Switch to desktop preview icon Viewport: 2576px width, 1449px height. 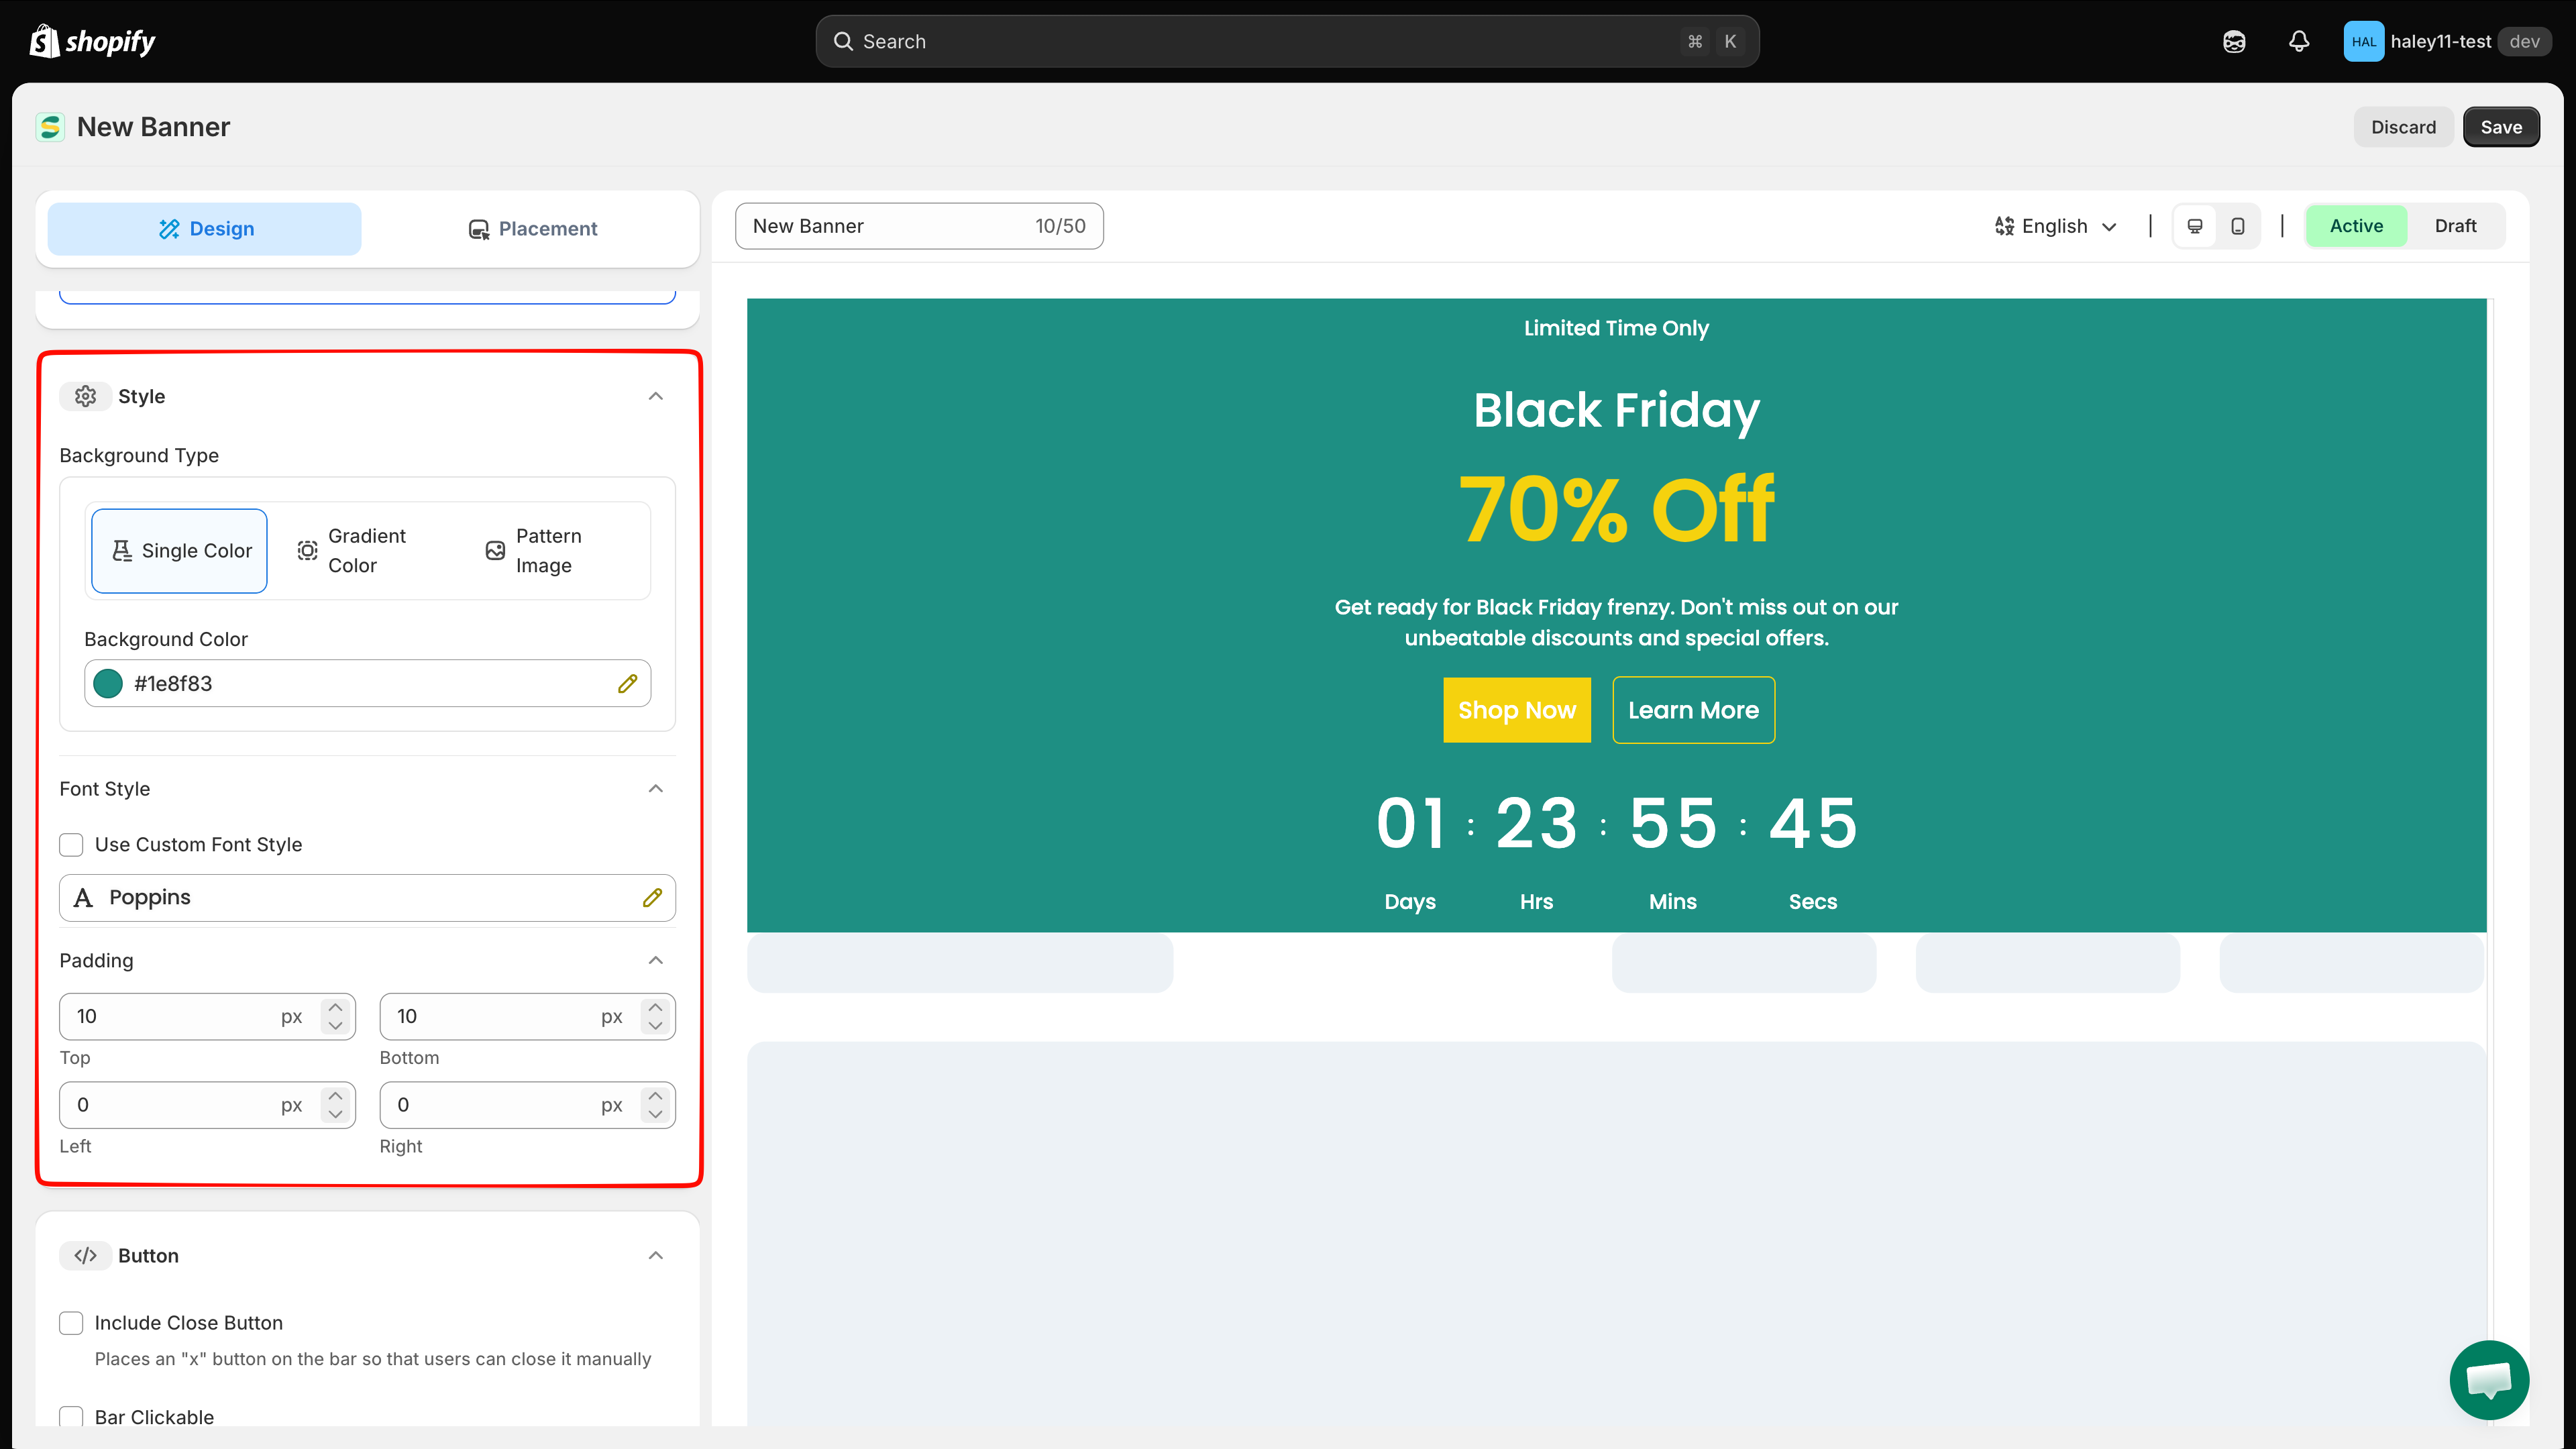click(2195, 226)
